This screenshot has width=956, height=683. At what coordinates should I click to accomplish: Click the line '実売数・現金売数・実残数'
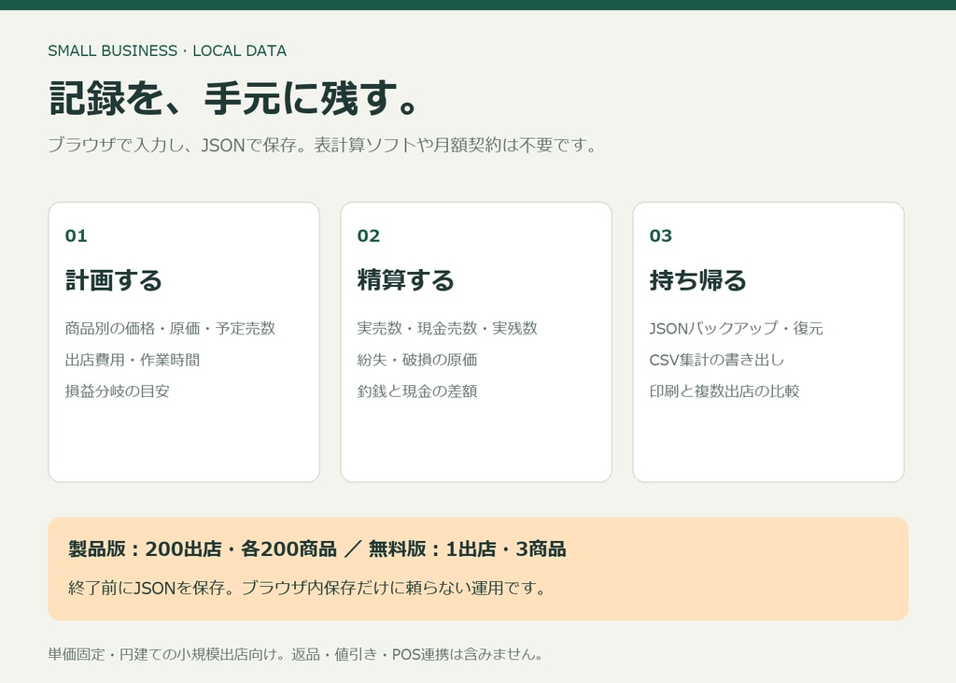click(x=447, y=328)
